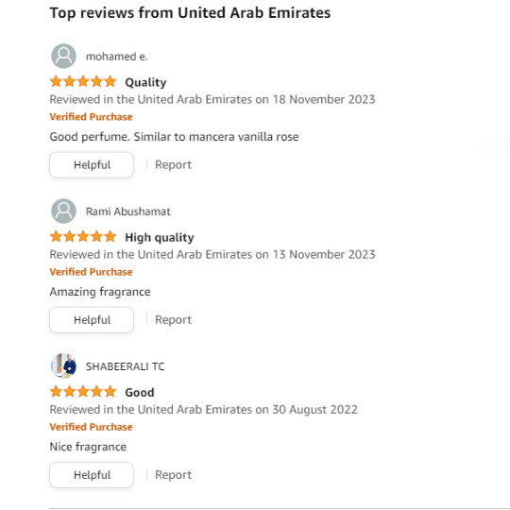Report the mancera vanilla rose review
The width and height of the screenshot is (510, 510).
(x=174, y=165)
